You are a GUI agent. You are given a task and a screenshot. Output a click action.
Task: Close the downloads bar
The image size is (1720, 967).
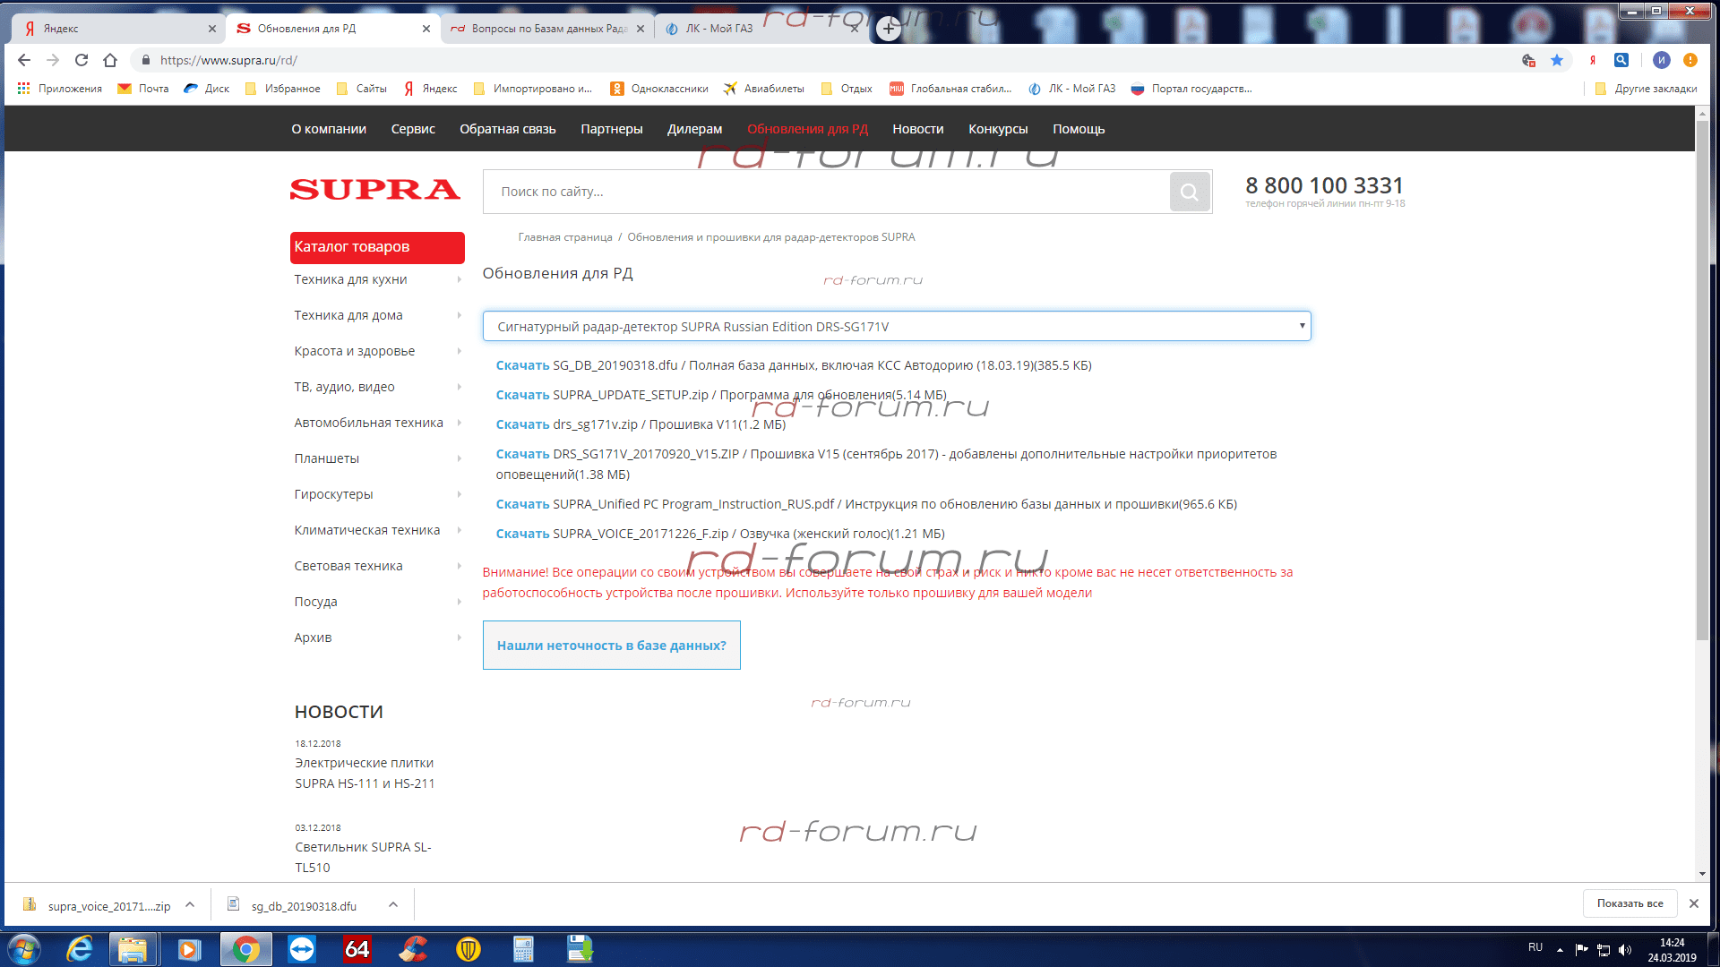point(1694,903)
